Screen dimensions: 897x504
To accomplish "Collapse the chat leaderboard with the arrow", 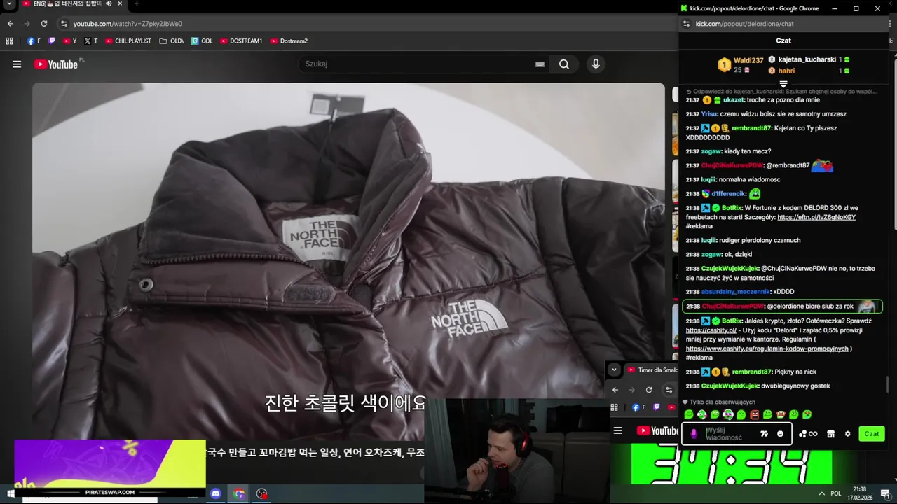I will (783, 85).
